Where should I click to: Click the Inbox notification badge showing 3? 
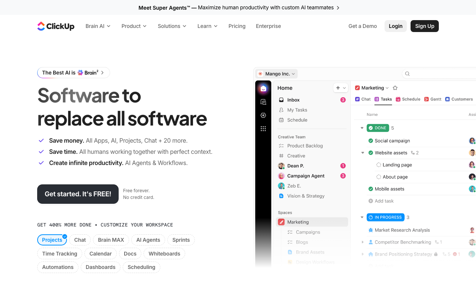pos(343,100)
